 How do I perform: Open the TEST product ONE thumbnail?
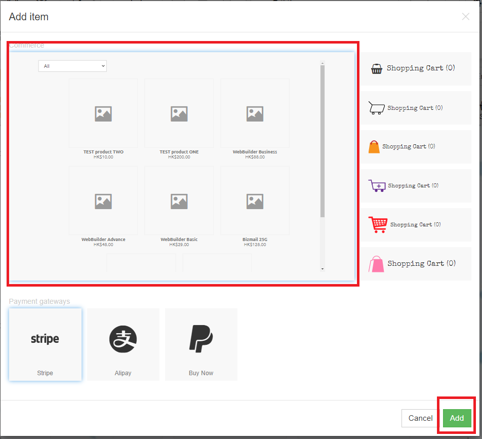179,113
